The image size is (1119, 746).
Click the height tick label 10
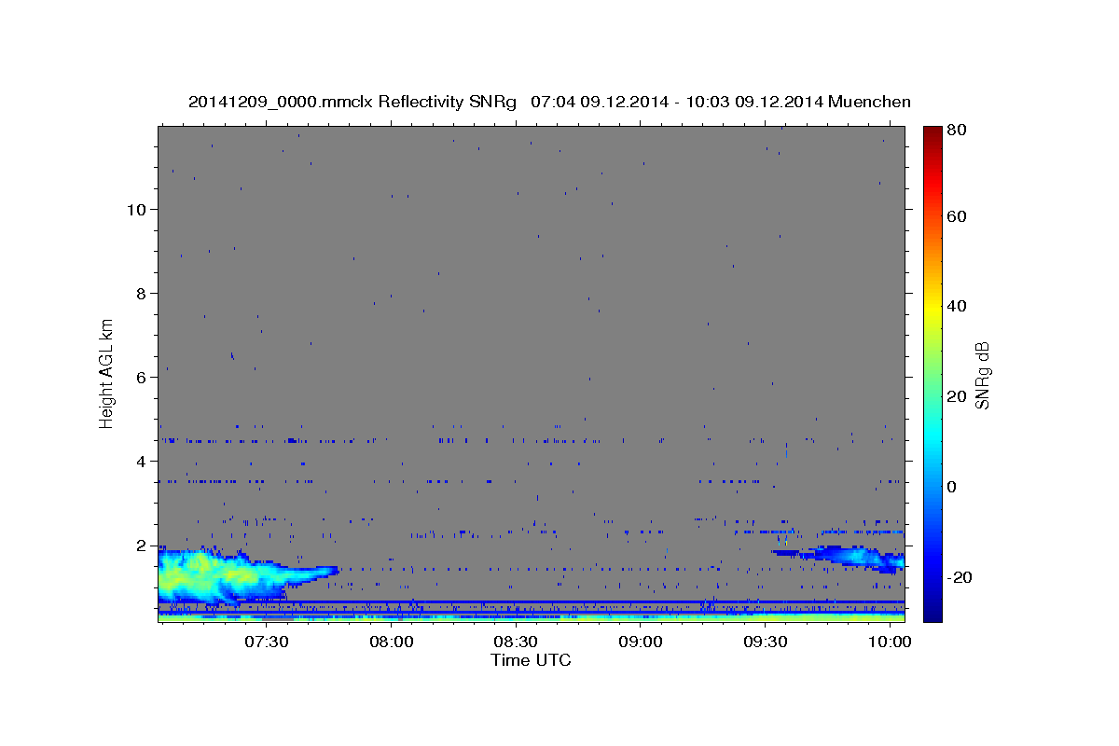[136, 209]
